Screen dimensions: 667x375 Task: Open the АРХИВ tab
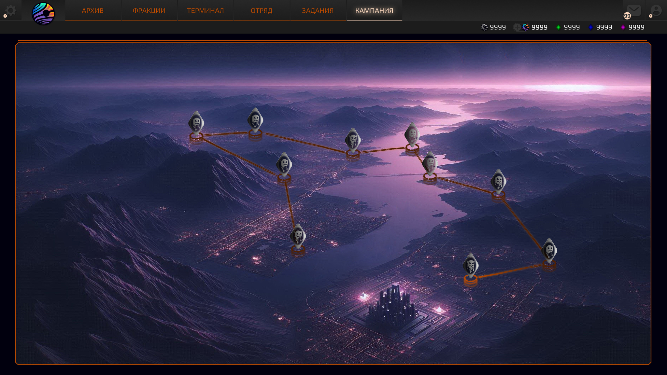(x=93, y=10)
